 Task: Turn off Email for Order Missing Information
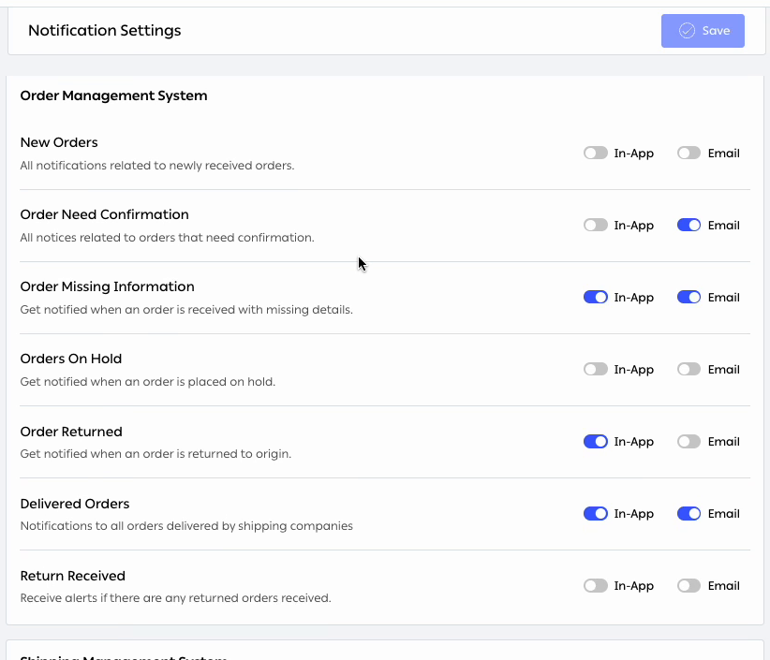(x=689, y=298)
